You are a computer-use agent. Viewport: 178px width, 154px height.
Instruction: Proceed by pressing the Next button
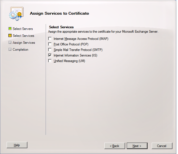point(137,146)
